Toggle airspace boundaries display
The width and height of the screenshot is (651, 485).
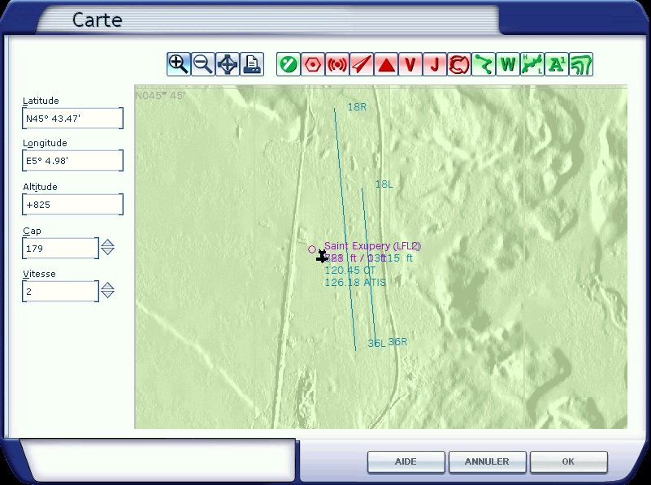pos(459,64)
